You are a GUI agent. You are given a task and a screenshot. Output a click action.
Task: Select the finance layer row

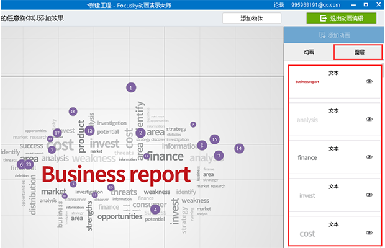click(x=335, y=157)
